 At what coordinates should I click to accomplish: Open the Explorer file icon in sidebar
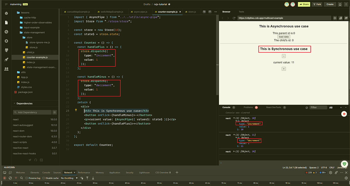pyautogui.click(x=6, y=23)
